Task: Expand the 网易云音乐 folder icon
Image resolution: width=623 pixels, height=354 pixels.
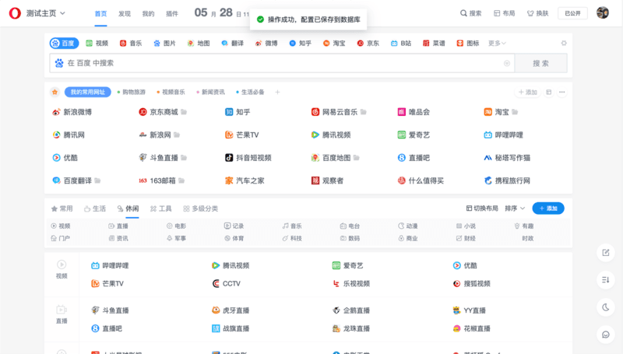Action: [x=363, y=112]
